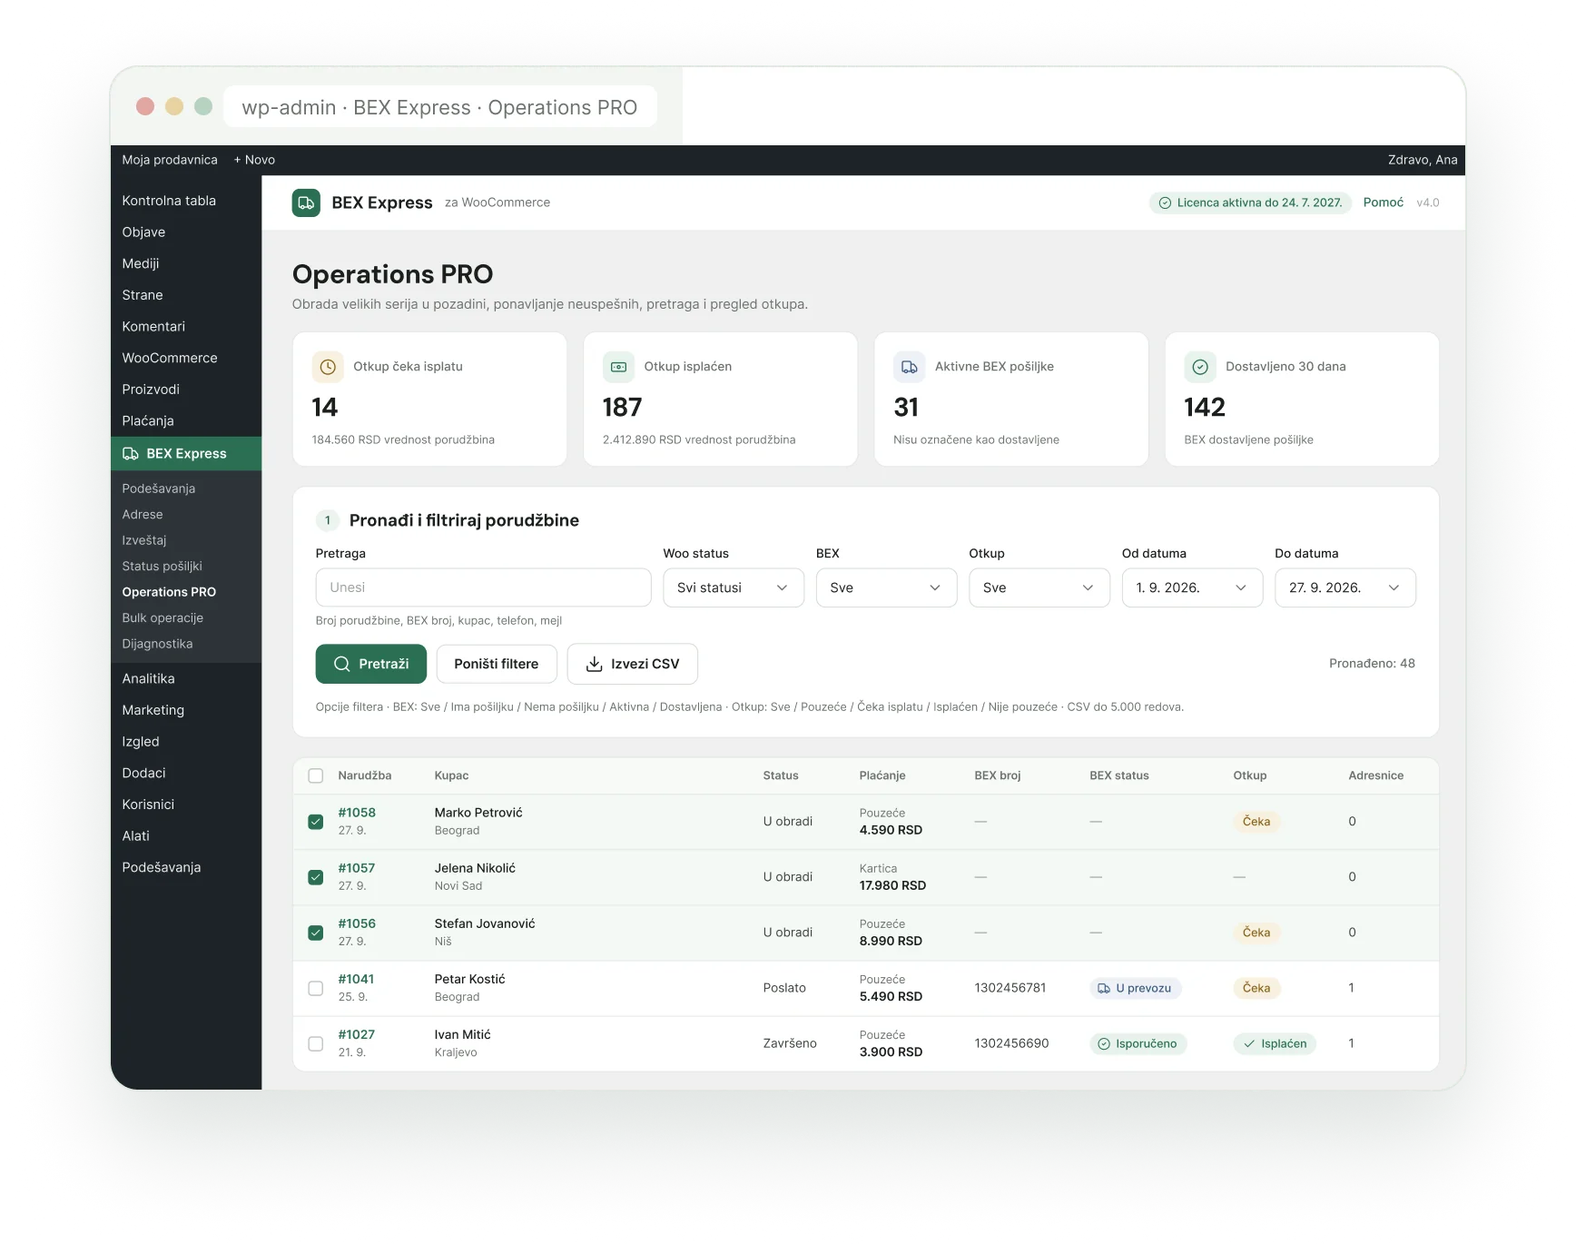
Task: Open order #1058 link
Action: (x=357, y=813)
